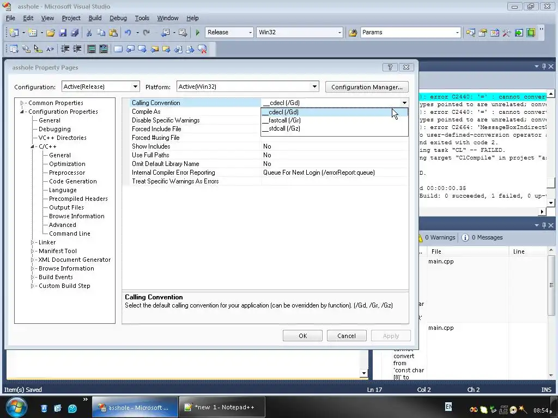Click the Navigate Forward icon

(183, 33)
